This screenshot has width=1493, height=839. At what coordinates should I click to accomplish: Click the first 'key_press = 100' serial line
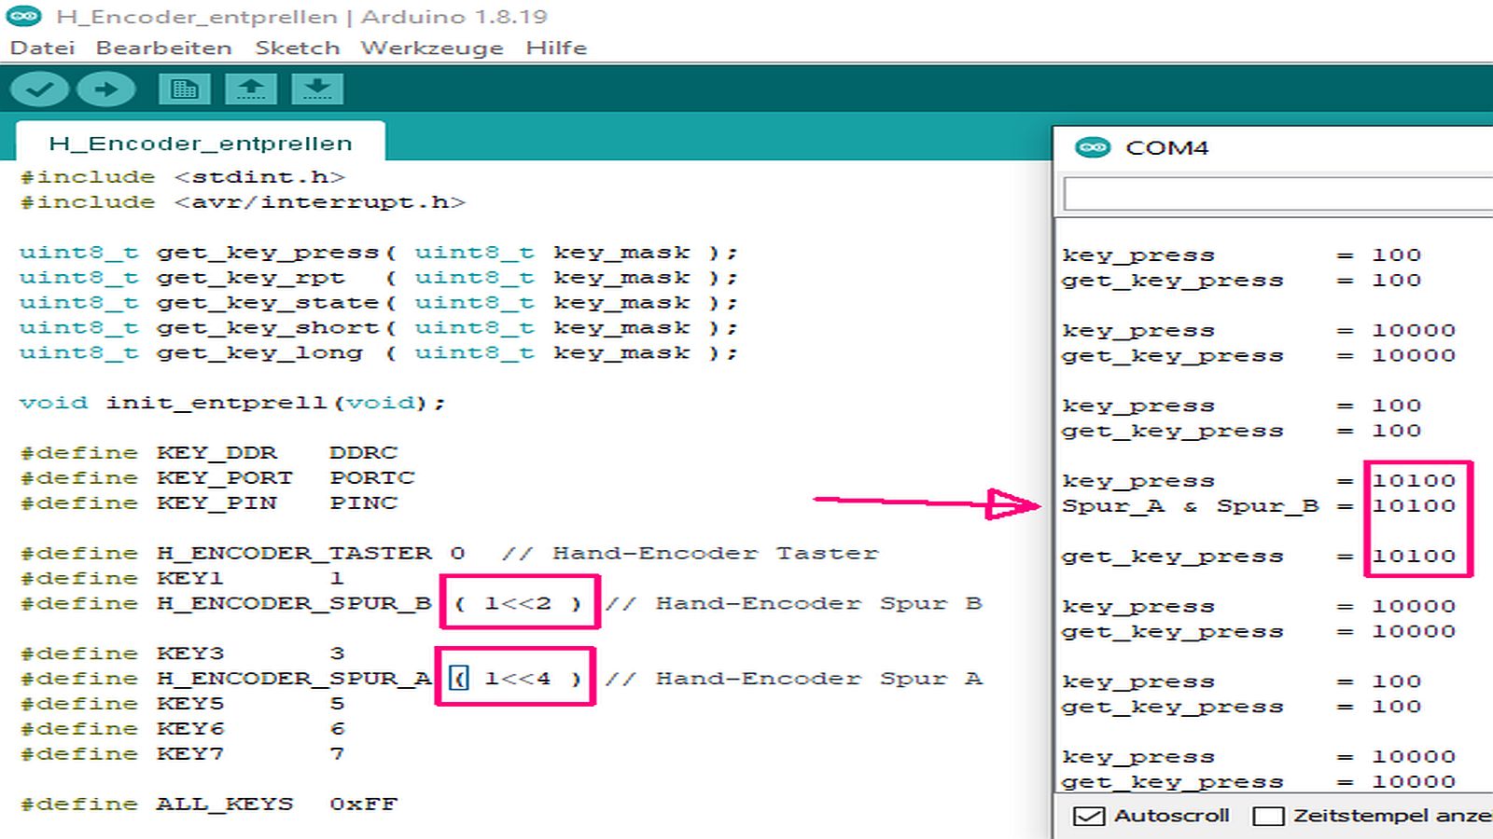1242,255
